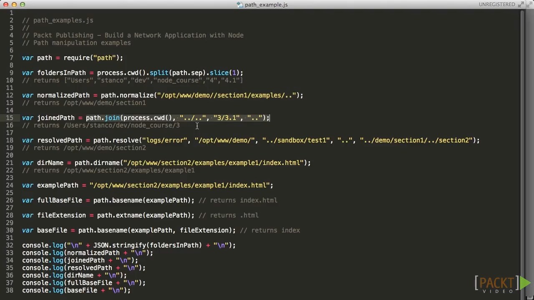Click the "3/3.1" string on line 15

(x=227, y=118)
